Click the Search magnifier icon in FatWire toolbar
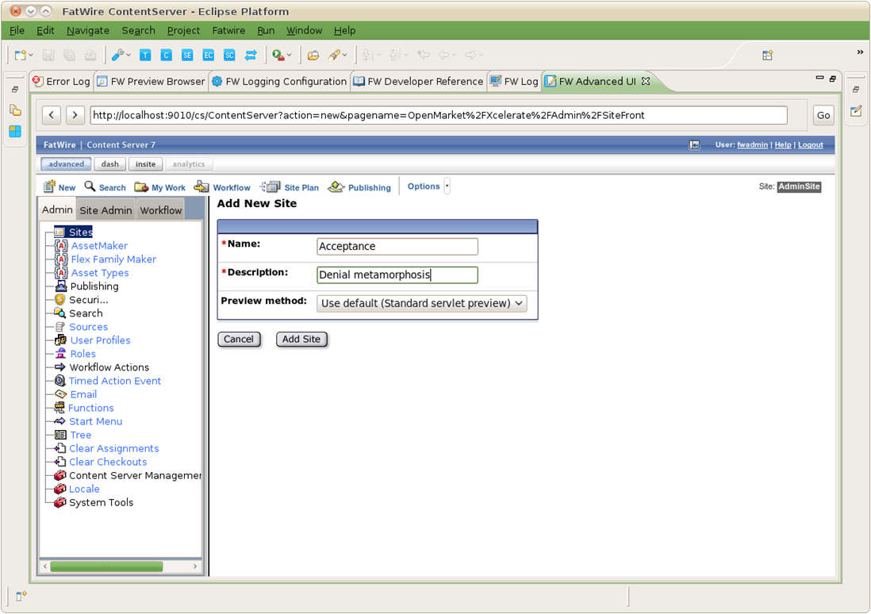The height and width of the screenshot is (614, 871). (90, 186)
